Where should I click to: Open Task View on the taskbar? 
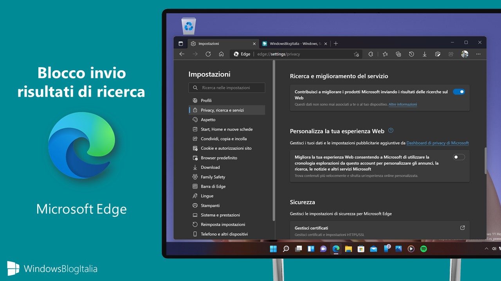point(298,249)
